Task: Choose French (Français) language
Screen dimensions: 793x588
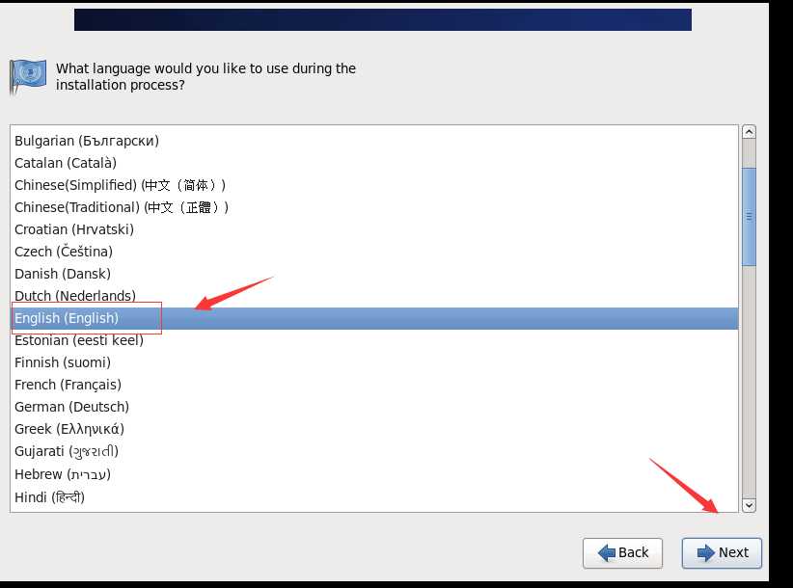Action: pos(373,385)
